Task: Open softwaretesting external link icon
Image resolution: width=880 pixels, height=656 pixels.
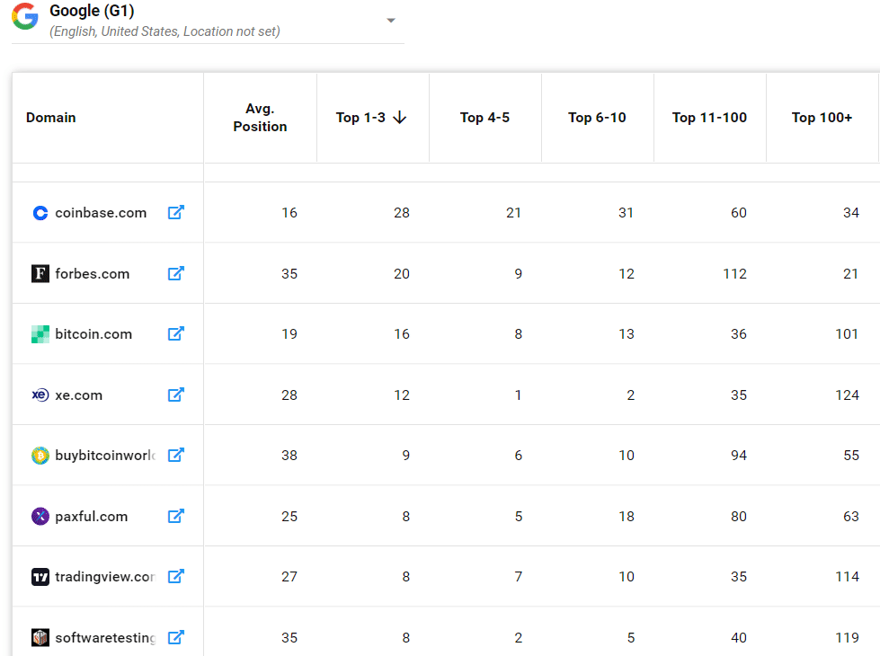Action: [x=175, y=637]
